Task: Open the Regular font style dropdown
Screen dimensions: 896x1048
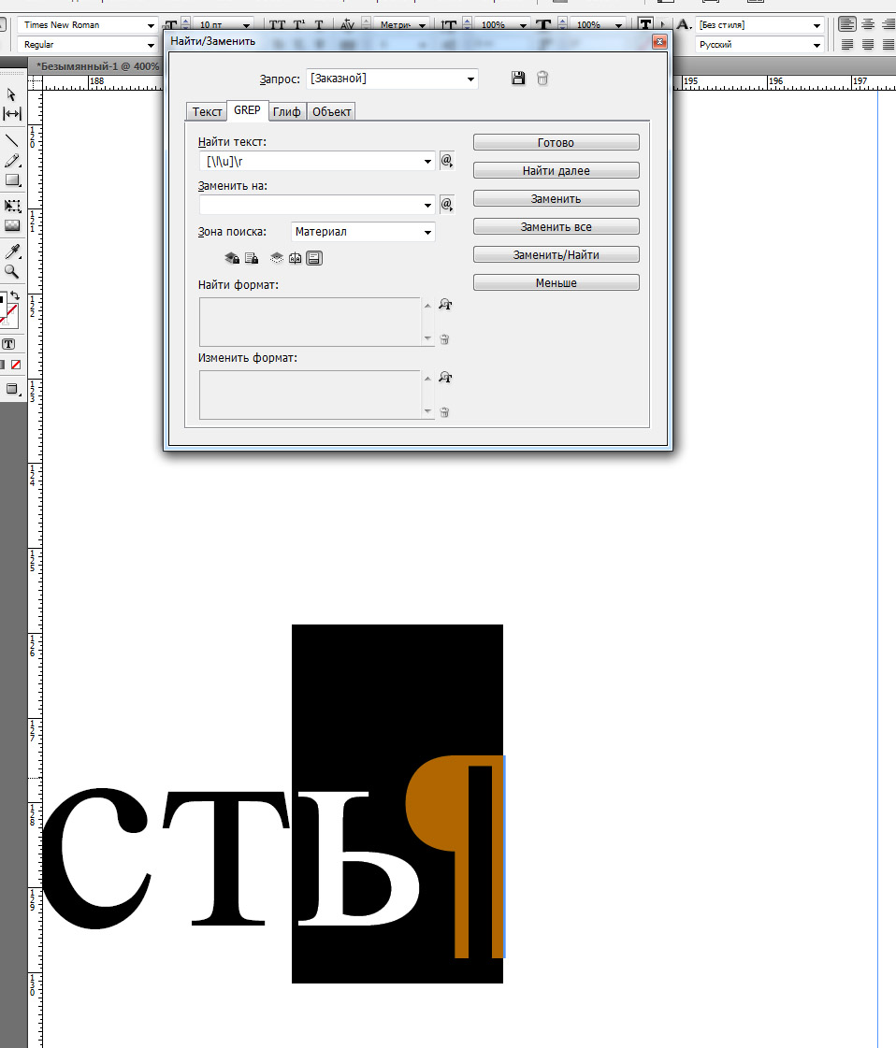Action: point(152,45)
